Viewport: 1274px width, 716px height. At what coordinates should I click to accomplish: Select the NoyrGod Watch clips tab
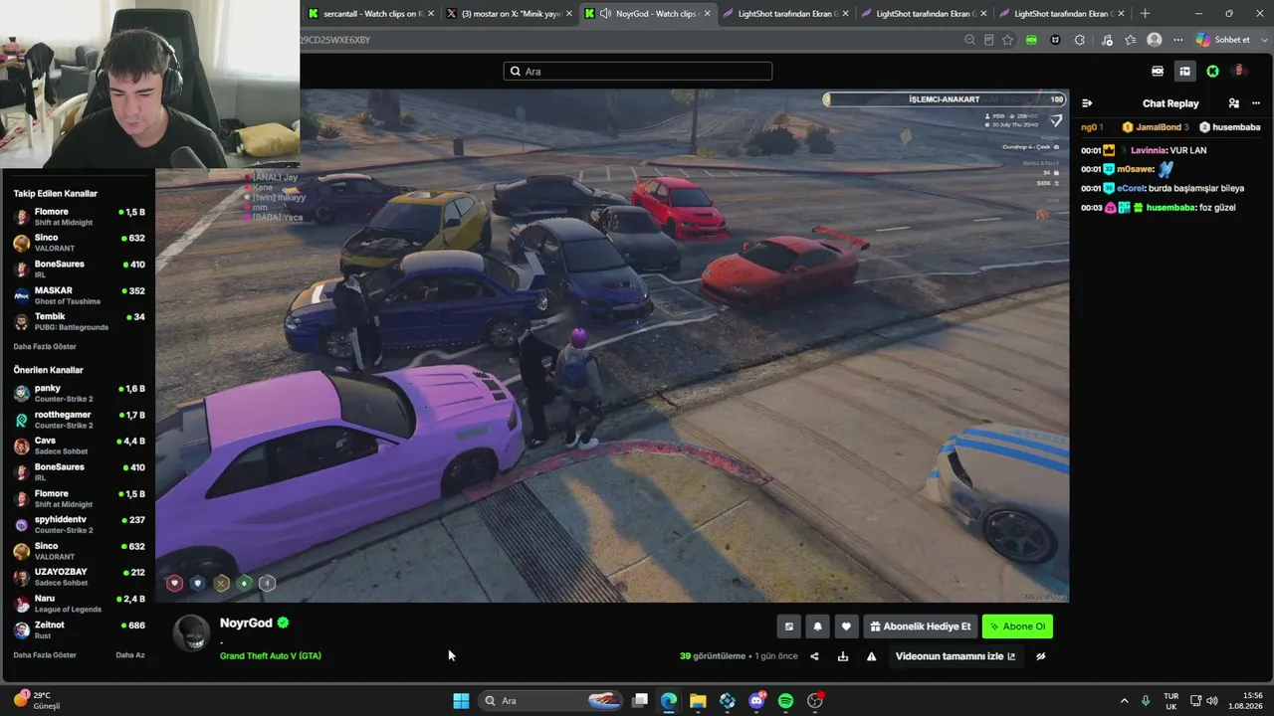coord(647,14)
